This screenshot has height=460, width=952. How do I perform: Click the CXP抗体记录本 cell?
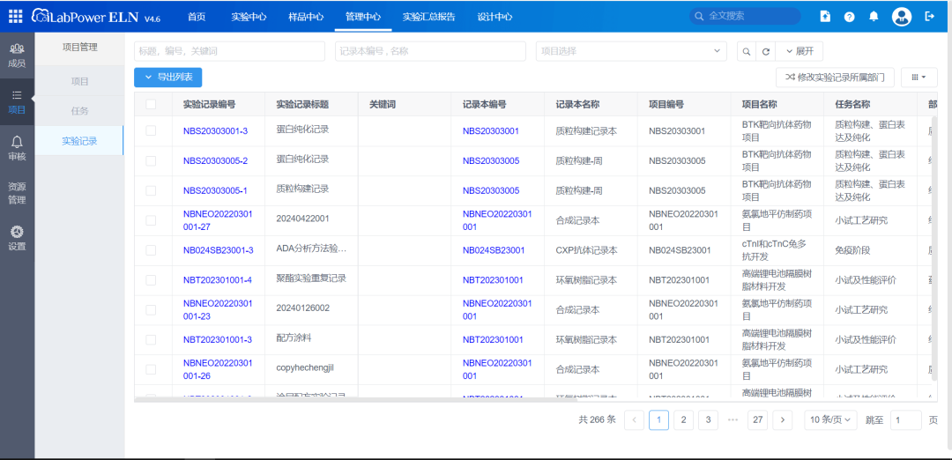coord(586,250)
